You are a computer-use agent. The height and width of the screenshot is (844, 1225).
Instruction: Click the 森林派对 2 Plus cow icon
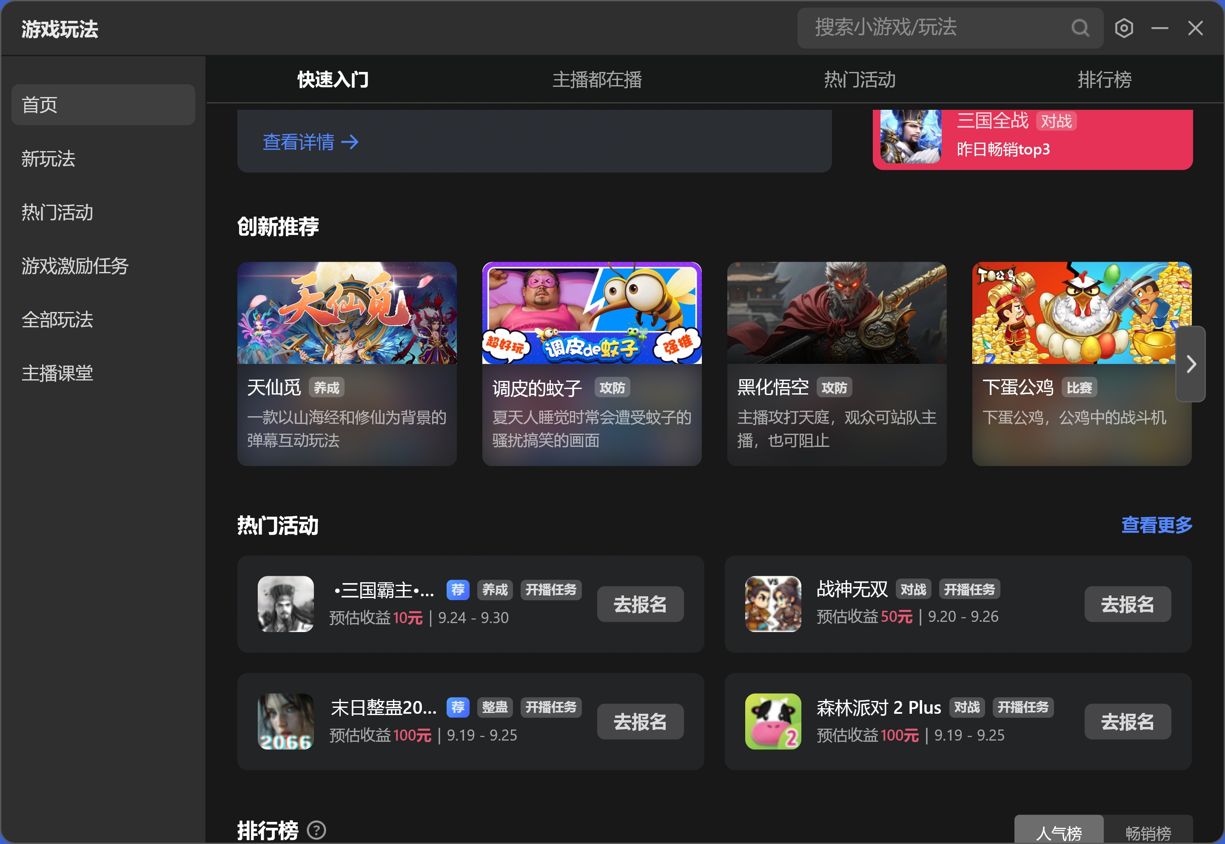(x=772, y=721)
